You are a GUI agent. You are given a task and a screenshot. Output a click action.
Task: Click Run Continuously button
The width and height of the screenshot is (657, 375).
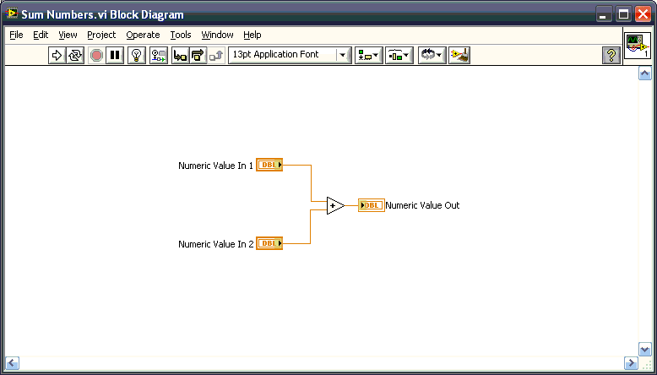(75, 55)
